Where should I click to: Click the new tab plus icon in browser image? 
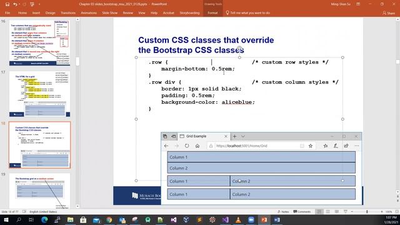[x=235, y=136]
